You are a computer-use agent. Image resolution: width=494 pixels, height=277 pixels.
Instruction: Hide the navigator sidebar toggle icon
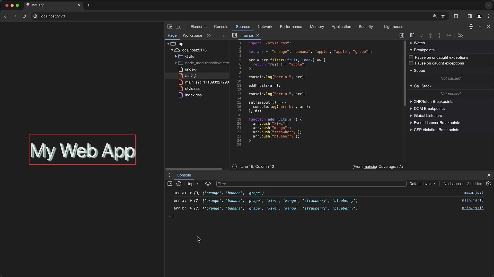[x=234, y=35]
